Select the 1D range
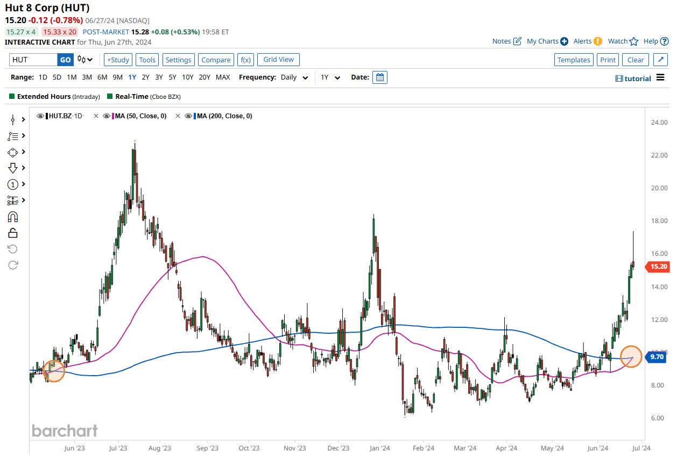 pyautogui.click(x=43, y=77)
